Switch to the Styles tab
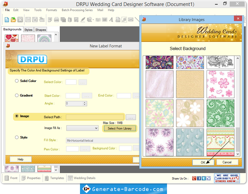This screenshot has height=194, width=248. (28, 30)
